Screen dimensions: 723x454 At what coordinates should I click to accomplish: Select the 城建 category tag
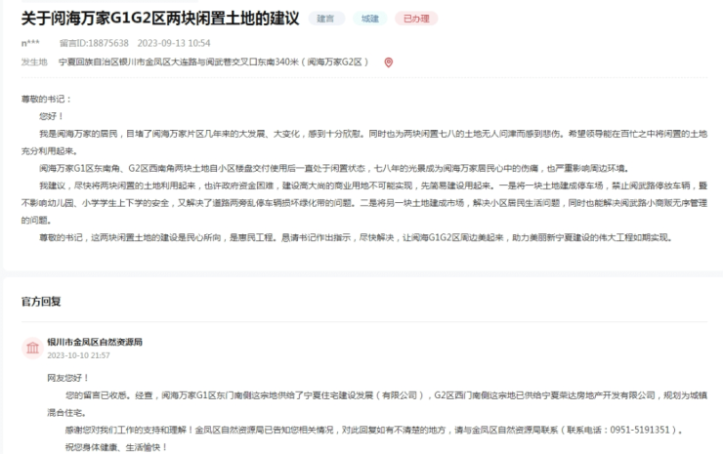pyautogui.click(x=370, y=19)
